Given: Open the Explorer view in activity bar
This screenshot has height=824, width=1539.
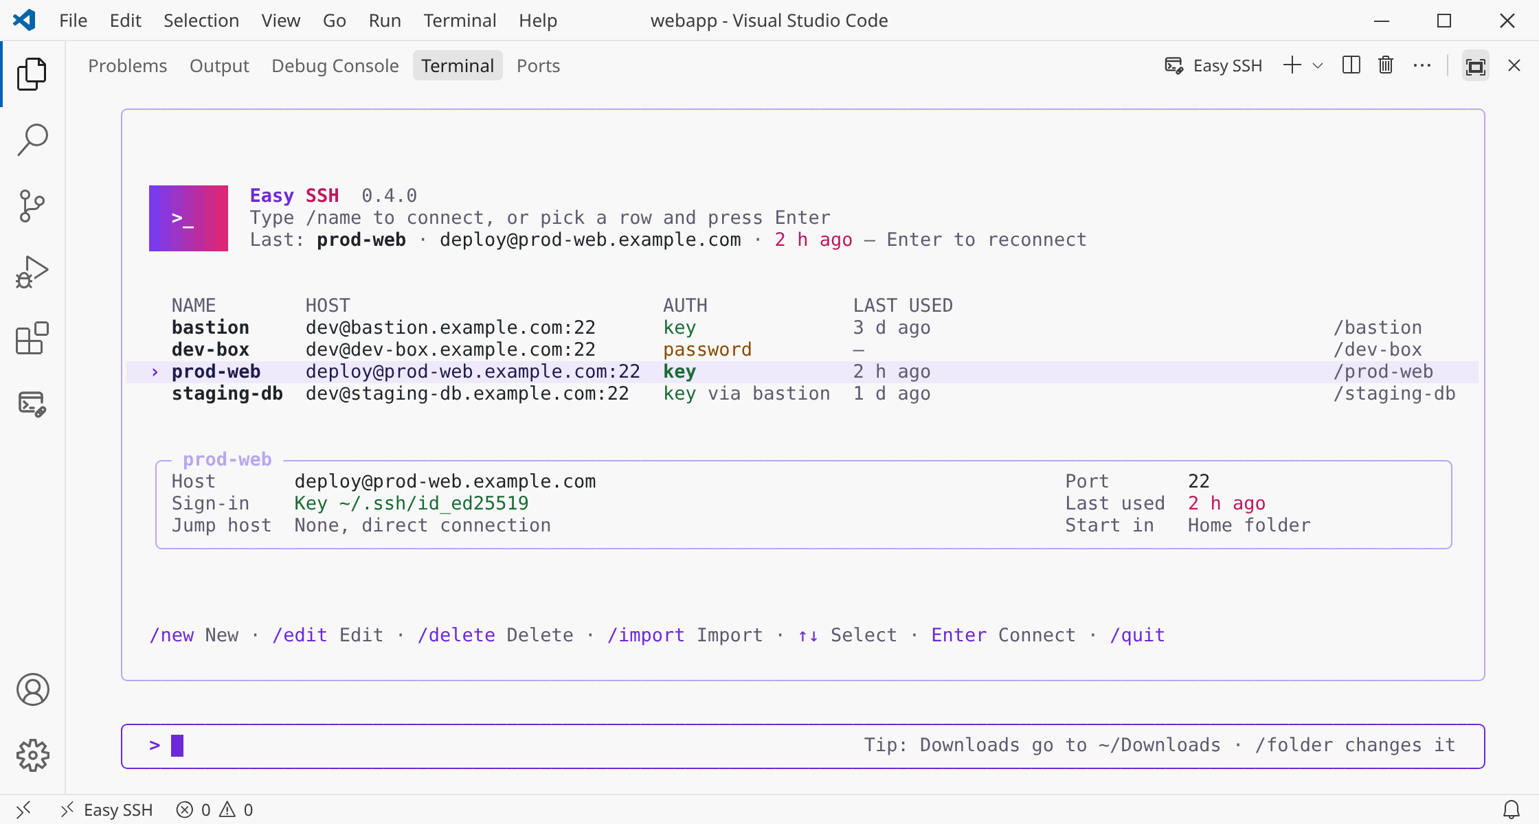Looking at the screenshot, I should (x=32, y=74).
